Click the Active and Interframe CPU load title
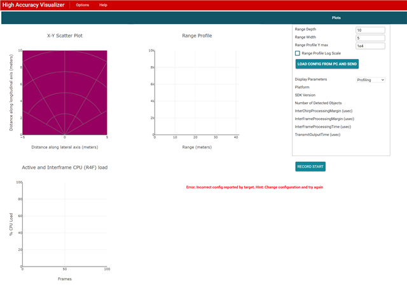407x285 pixels. 65,168
